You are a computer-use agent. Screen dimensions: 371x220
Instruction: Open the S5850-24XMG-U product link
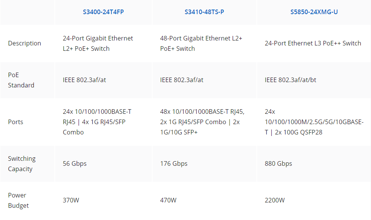[x=314, y=12]
